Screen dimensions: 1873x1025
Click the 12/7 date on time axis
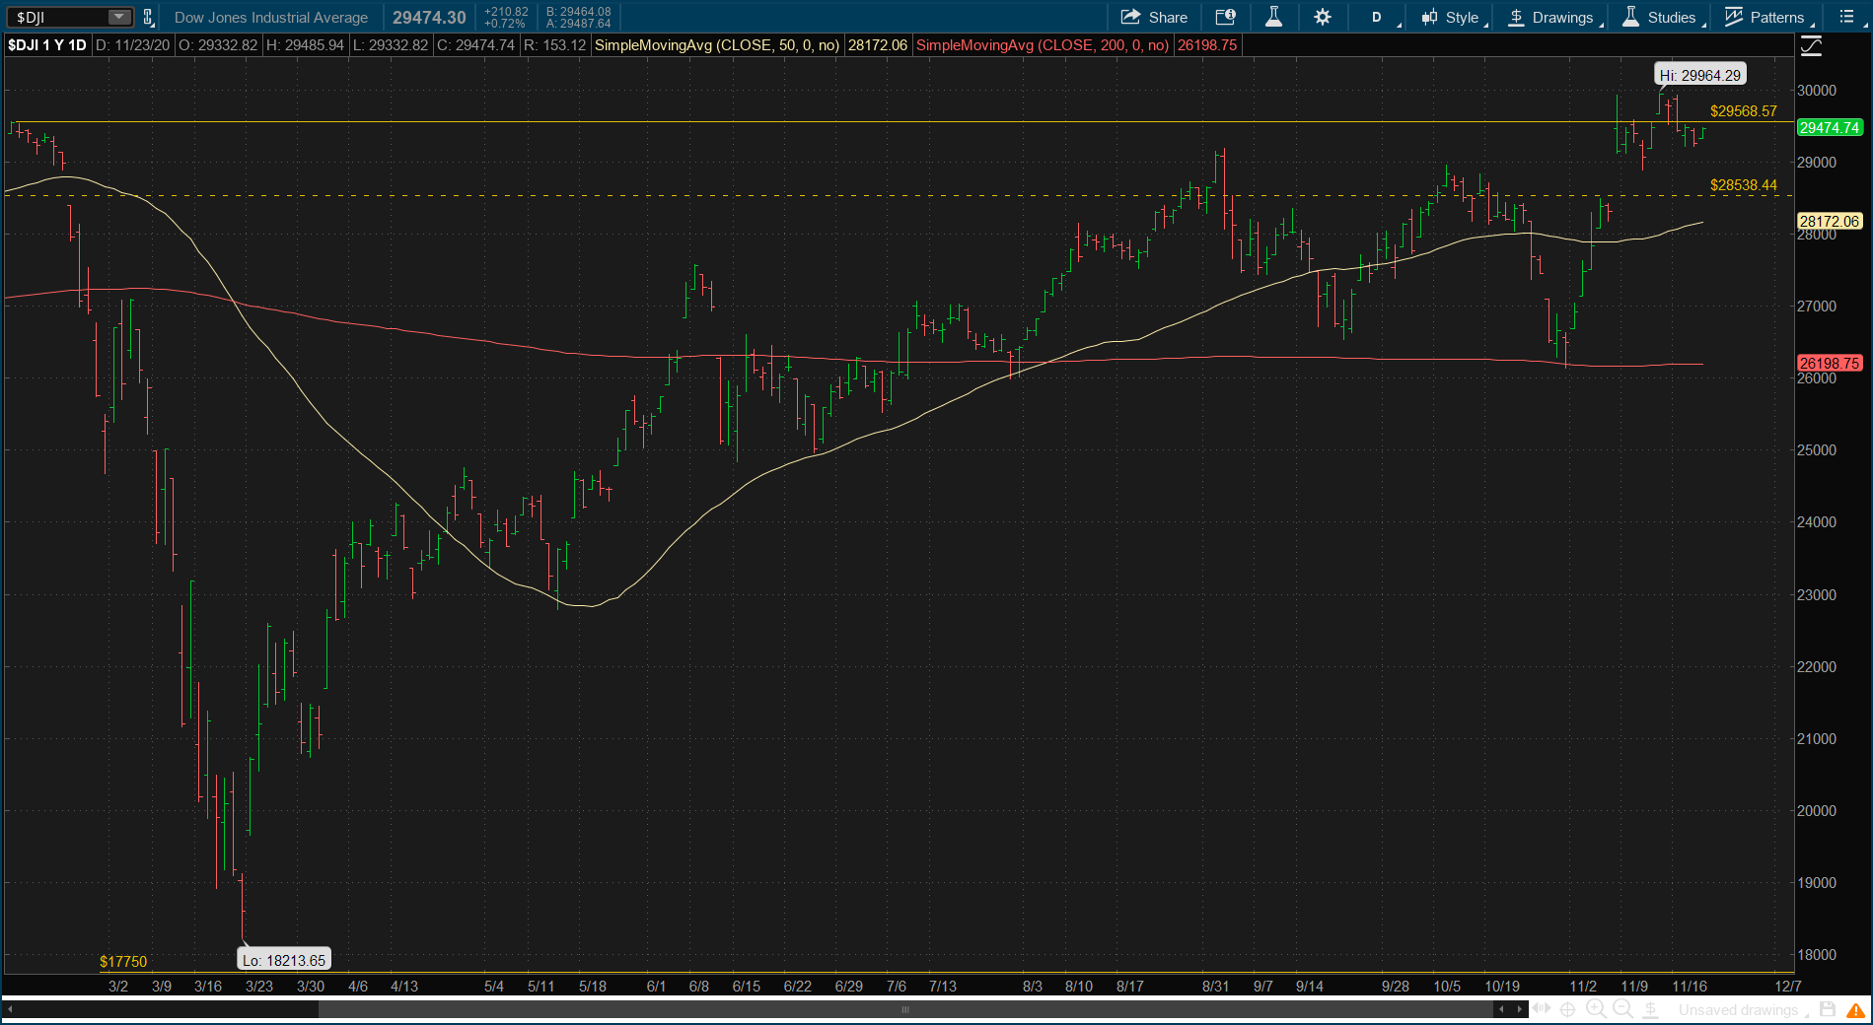pos(1788,986)
